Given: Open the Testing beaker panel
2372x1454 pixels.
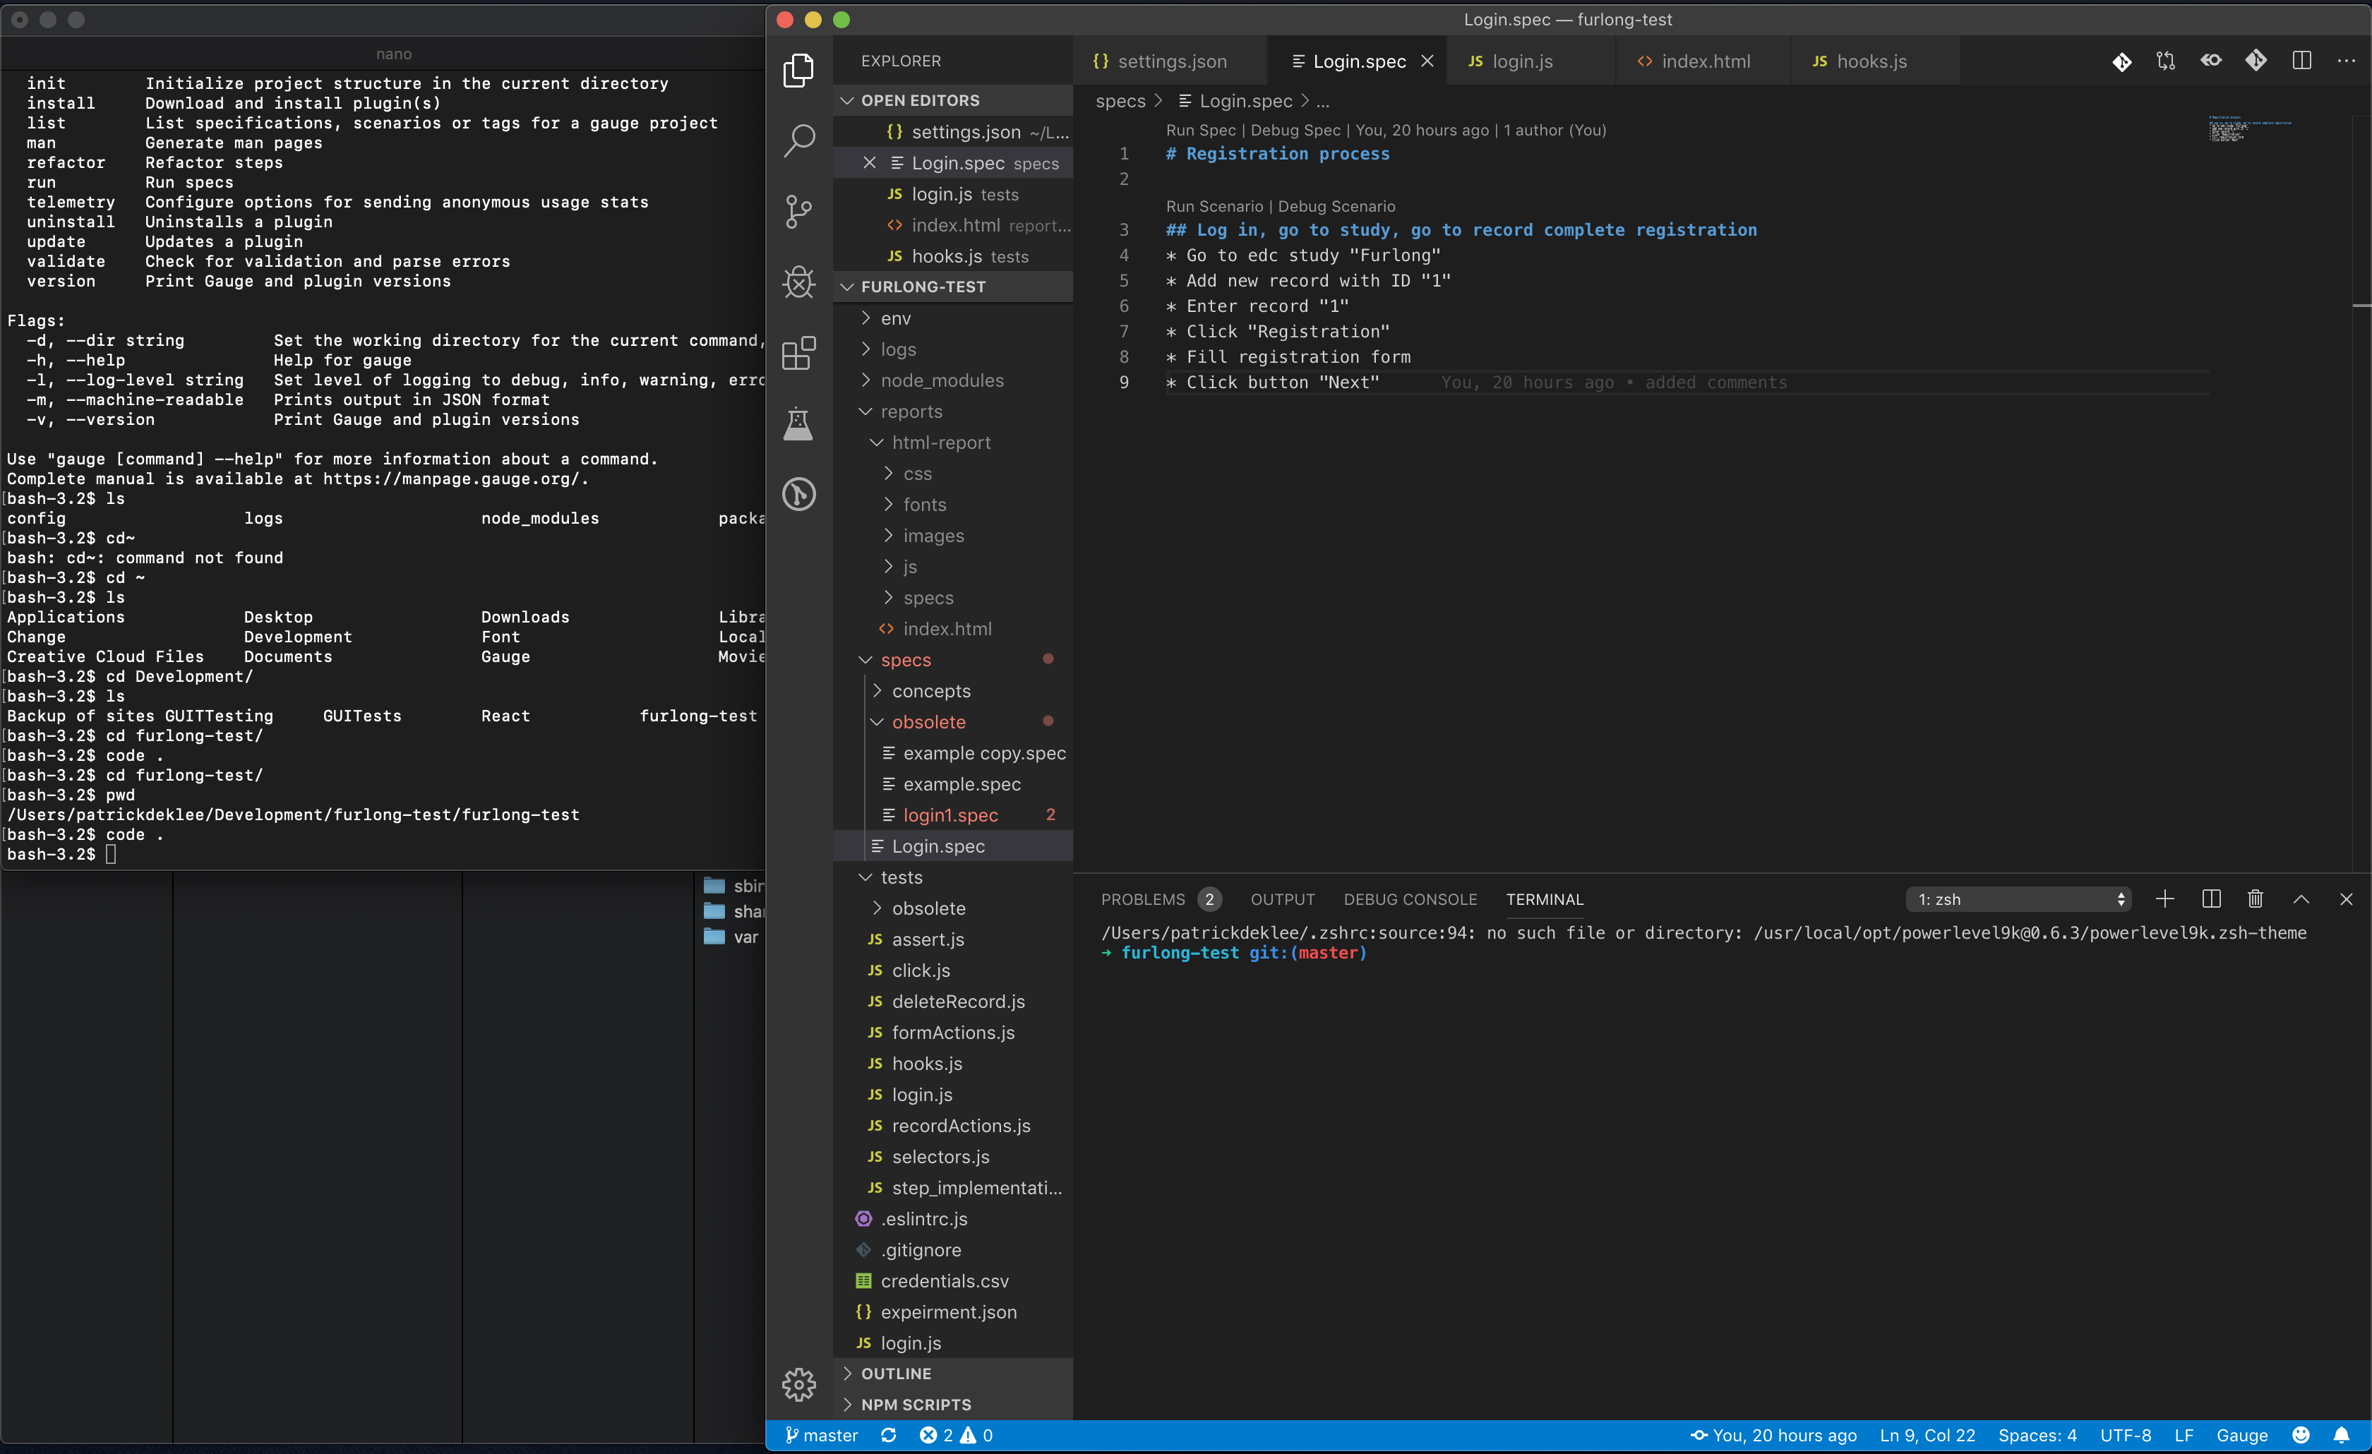Looking at the screenshot, I should (x=799, y=423).
